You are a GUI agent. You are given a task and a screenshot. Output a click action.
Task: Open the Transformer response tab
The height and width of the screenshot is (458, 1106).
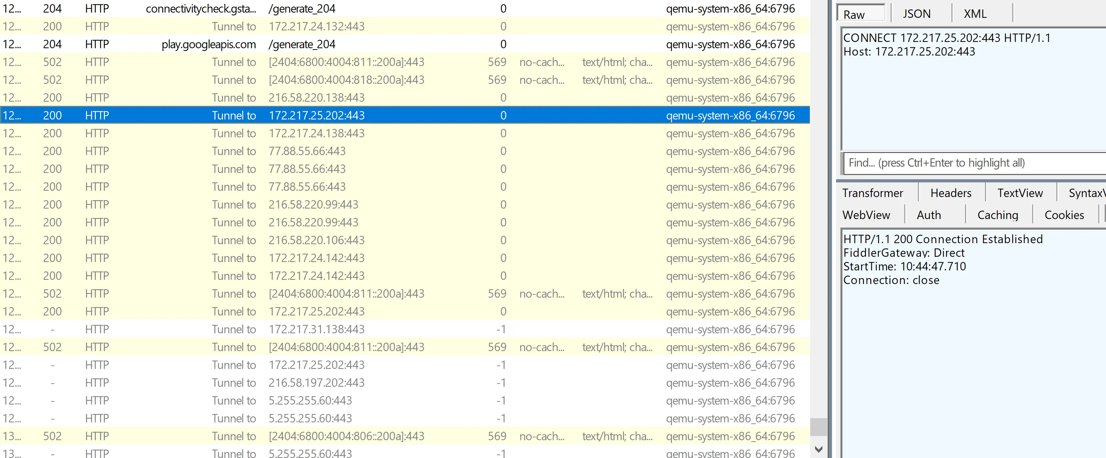point(872,193)
